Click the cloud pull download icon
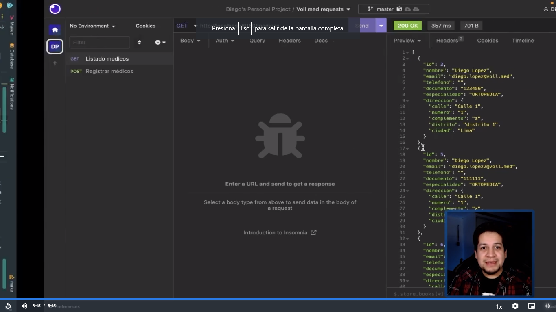The height and width of the screenshot is (312, 556). pyautogui.click(x=407, y=9)
